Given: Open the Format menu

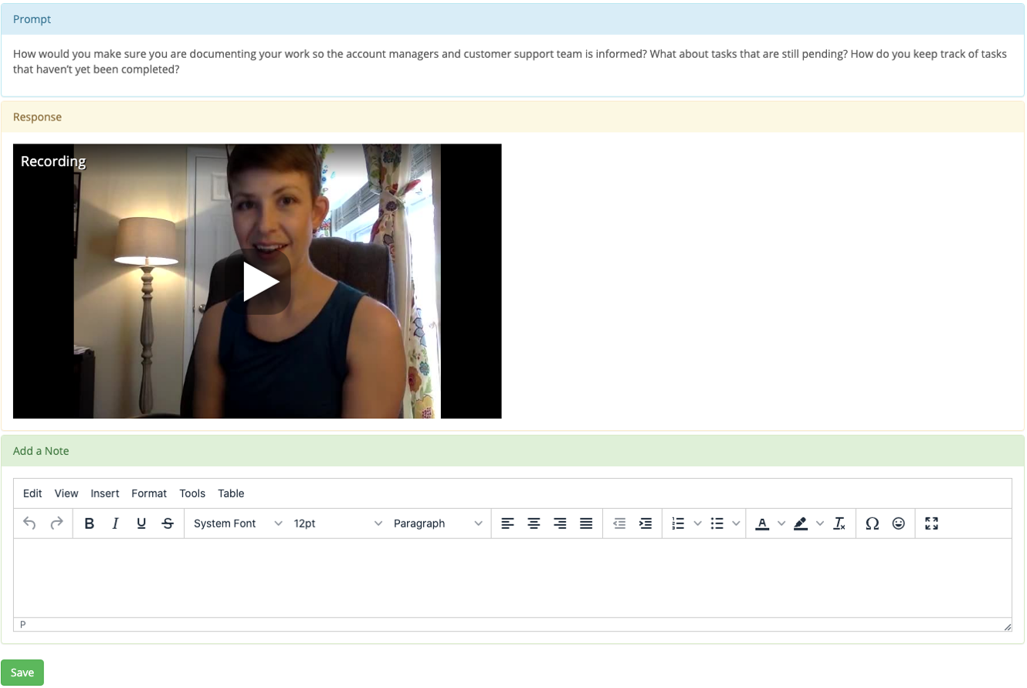Looking at the screenshot, I should pyautogui.click(x=149, y=493).
